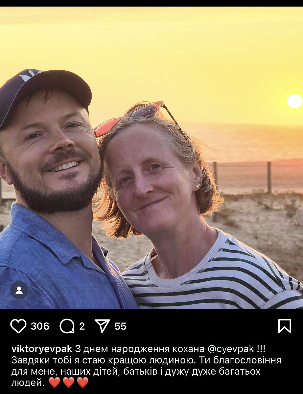303x394 pixels.
Task: Share the post with the paper plane icon
Action: tap(102, 326)
